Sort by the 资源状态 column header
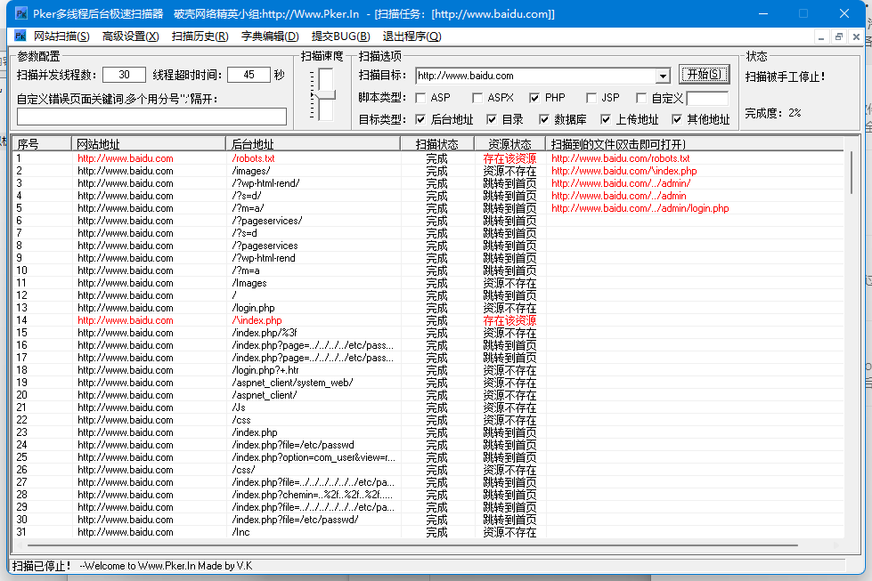This screenshot has height=581, width=872. (x=510, y=144)
